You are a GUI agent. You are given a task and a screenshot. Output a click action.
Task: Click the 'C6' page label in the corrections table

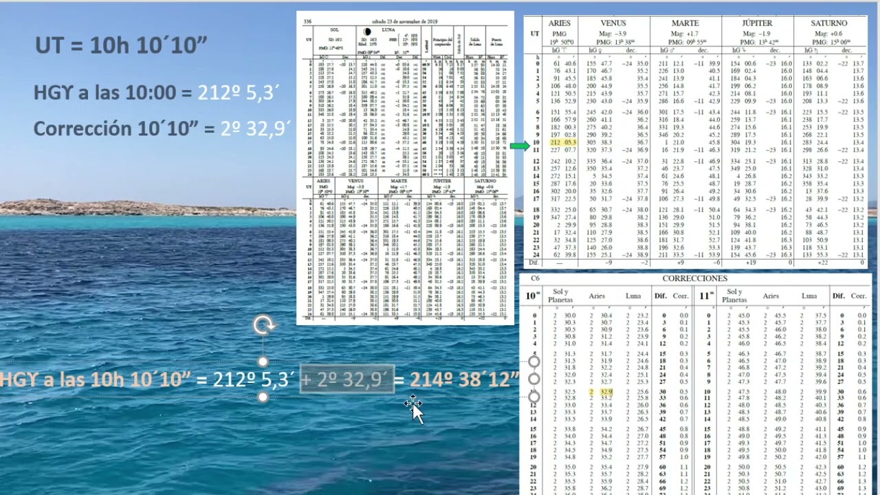536,278
